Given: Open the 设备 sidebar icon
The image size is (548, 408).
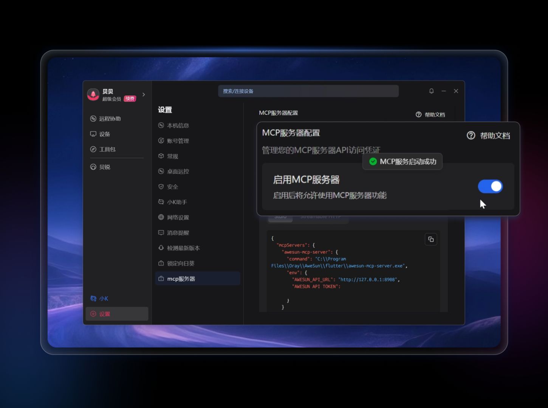Looking at the screenshot, I should coord(93,134).
